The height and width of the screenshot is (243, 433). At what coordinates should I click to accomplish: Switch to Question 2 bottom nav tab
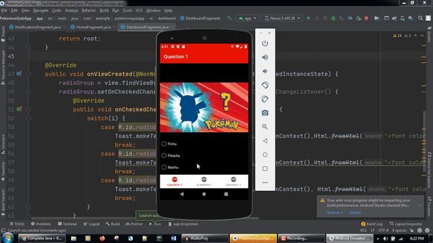[x=204, y=182]
